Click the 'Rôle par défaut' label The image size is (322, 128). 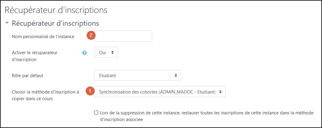coord(30,75)
